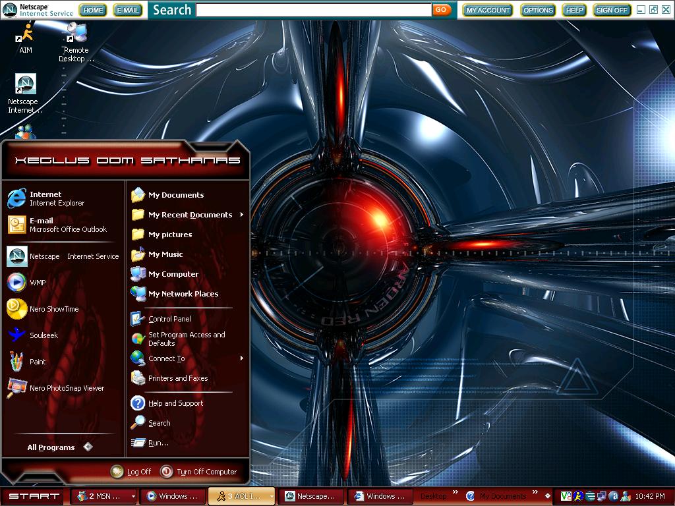Click the 10:42 PM system clock
Viewport: 675px width, 506px height.
[x=650, y=496]
